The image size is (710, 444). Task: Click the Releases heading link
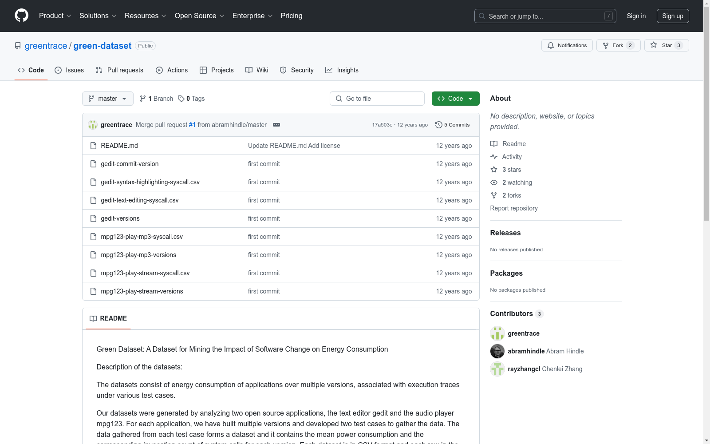[505, 233]
